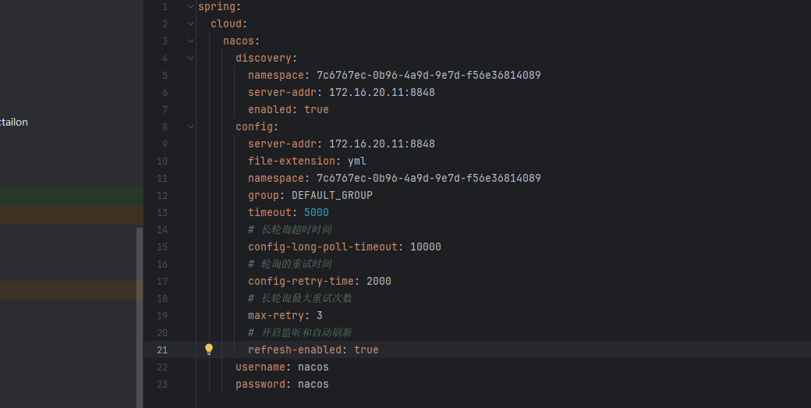Click the config-retry-time value 2000
This screenshot has width=811, height=408.
[x=379, y=282]
